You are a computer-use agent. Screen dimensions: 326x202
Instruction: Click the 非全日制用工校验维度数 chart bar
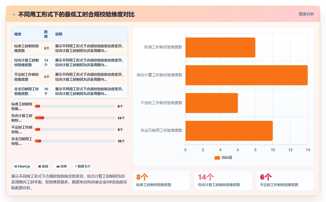(x=229, y=131)
